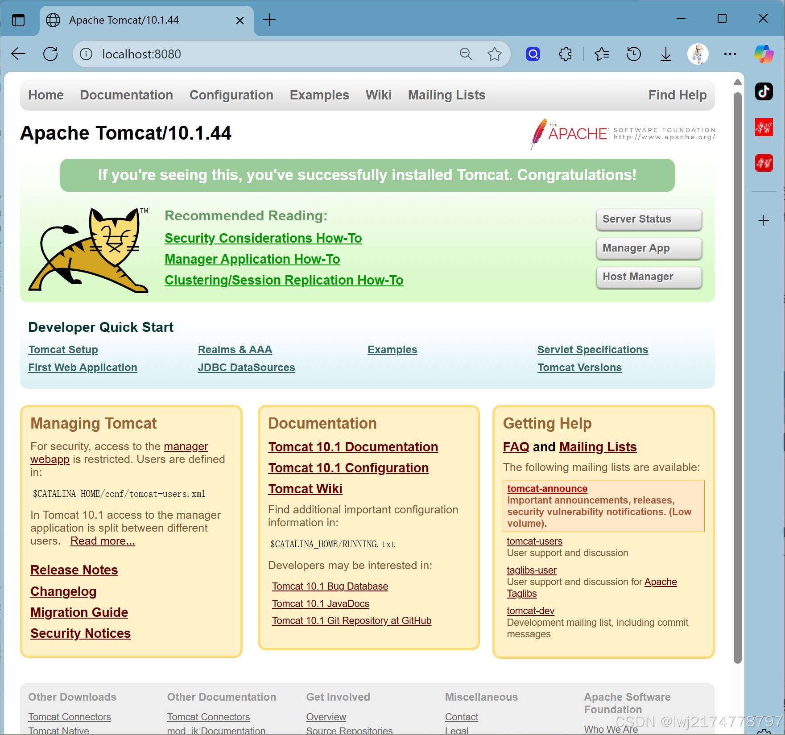Open Examples in the top navigation bar

click(319, 95)
